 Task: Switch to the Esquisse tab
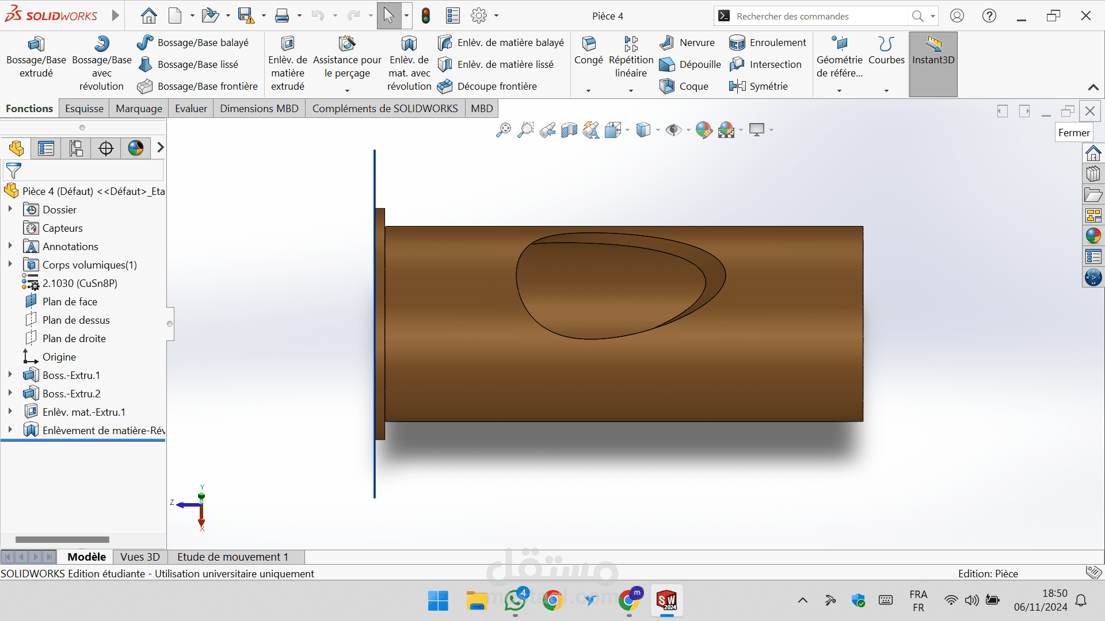click(84, 109)
